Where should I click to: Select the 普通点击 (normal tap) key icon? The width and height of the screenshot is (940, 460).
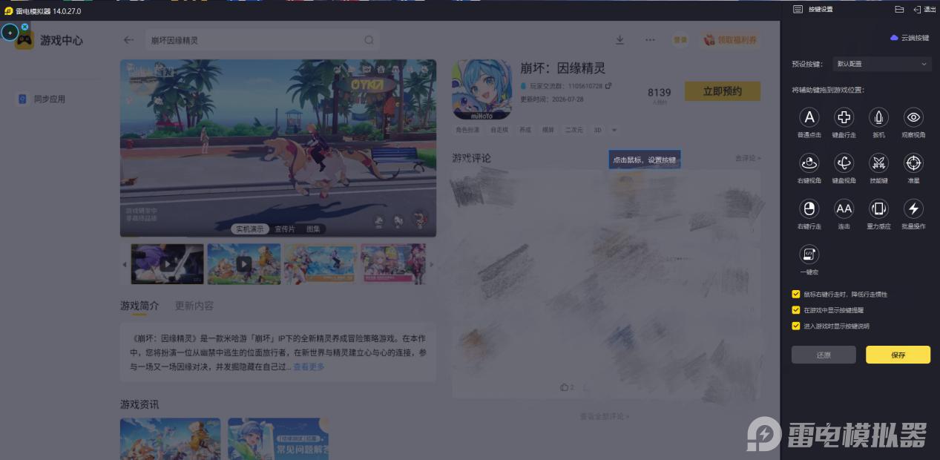coord(809,117)
